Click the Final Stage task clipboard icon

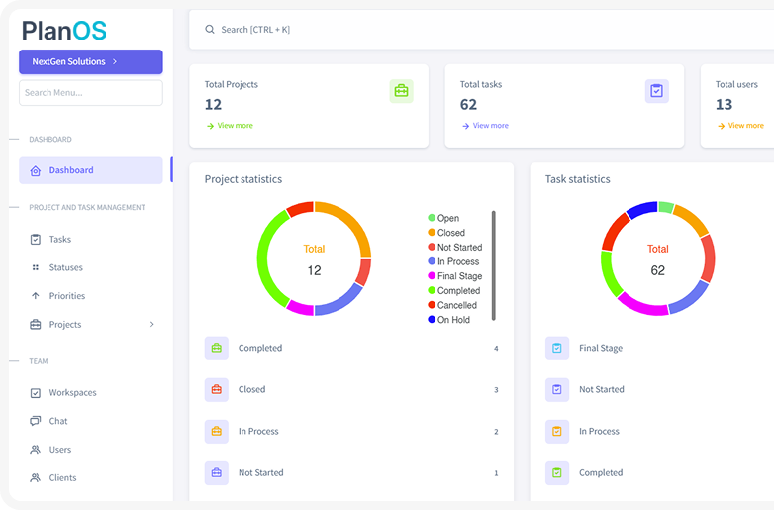pyautogui.click(x=556, y=349)
